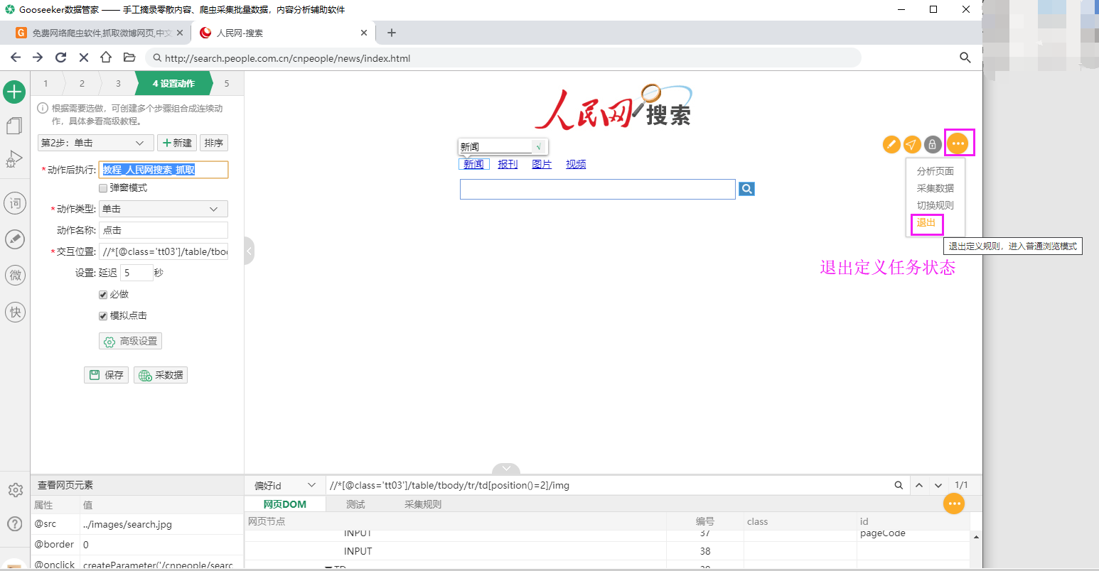Click the XPath search magnifier icon
This screenshot has height=571, width=1099.
point(899,485)
